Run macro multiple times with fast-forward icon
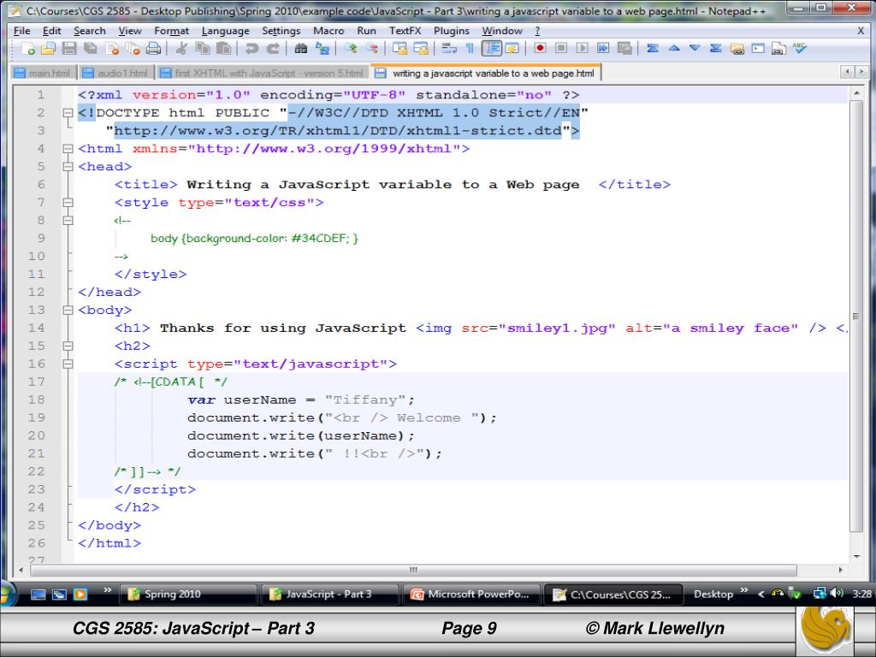Screen dimensions: 876x657 coord(603,49)
